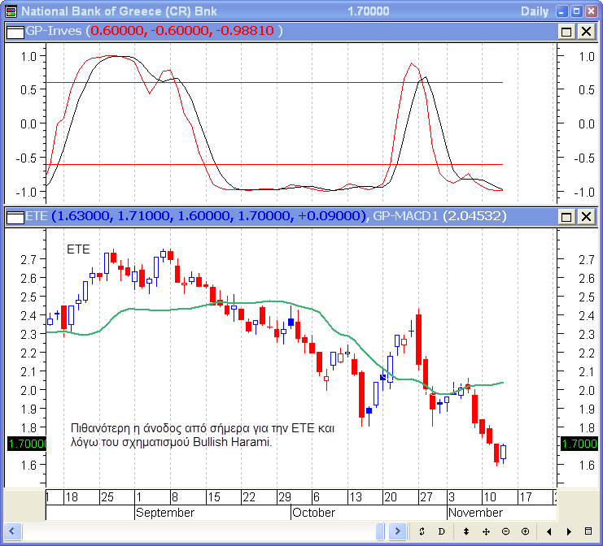Image resolution: width=603 pixels, height=546 pixels.
Task: Zoom in using the plus magnifier icon
Action: pyautogui.click(x=525, y=531)
